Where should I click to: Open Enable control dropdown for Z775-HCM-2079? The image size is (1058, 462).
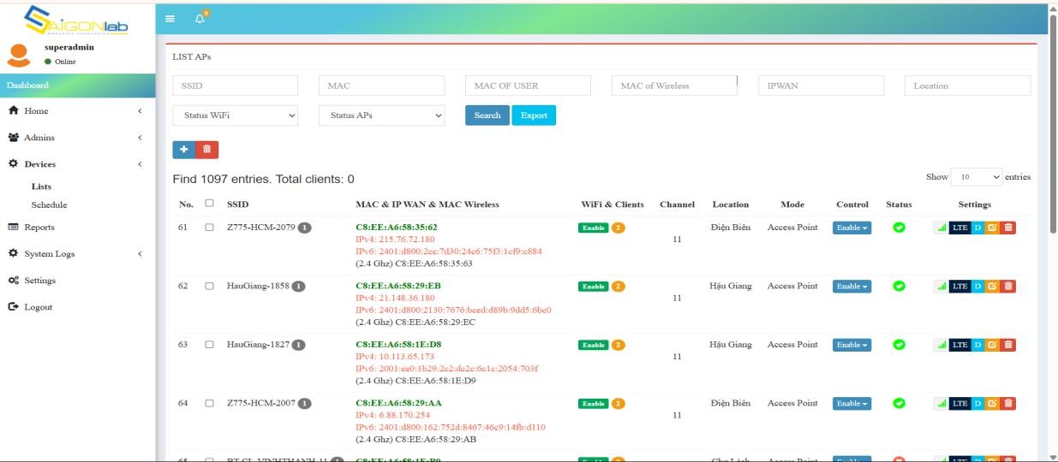(x=852, y=228)
